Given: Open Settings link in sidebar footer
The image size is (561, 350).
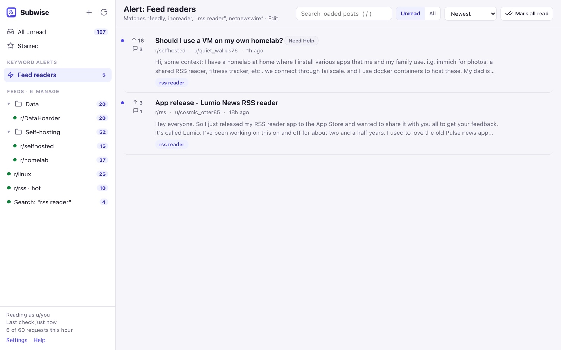Looking at the screenshot, I should (17, 340).
